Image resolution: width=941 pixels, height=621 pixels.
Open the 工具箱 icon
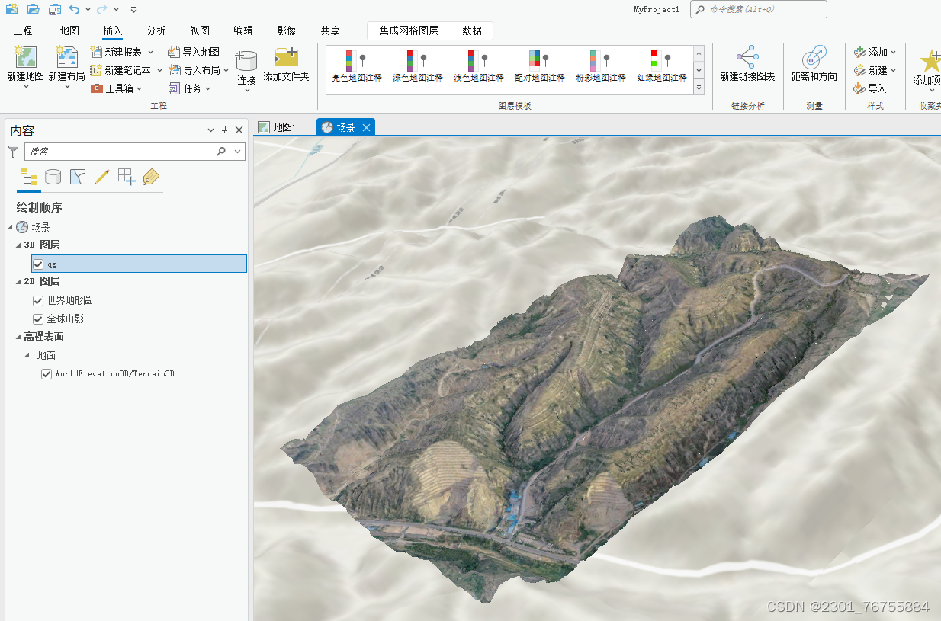coord(98,86)
